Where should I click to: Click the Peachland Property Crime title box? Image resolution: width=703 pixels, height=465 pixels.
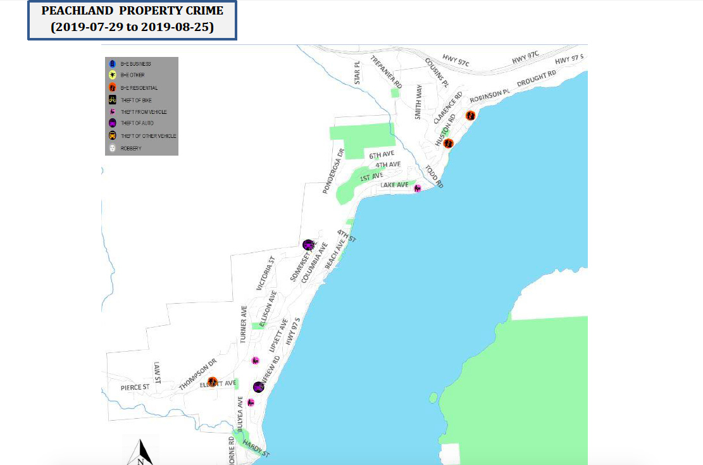click(132, 20)
